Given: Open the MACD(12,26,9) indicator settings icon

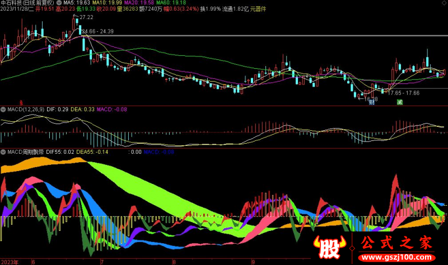Looking at the screenshot, I should [x=2, y=108].
